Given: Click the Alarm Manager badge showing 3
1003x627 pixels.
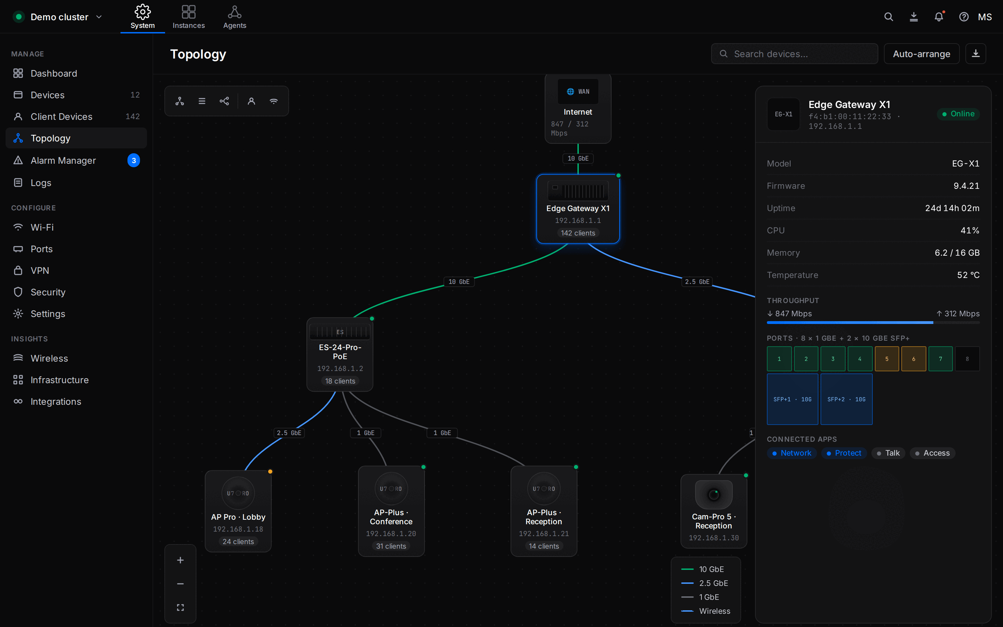Looking at the screenshot, I should (x=133, y=161).
